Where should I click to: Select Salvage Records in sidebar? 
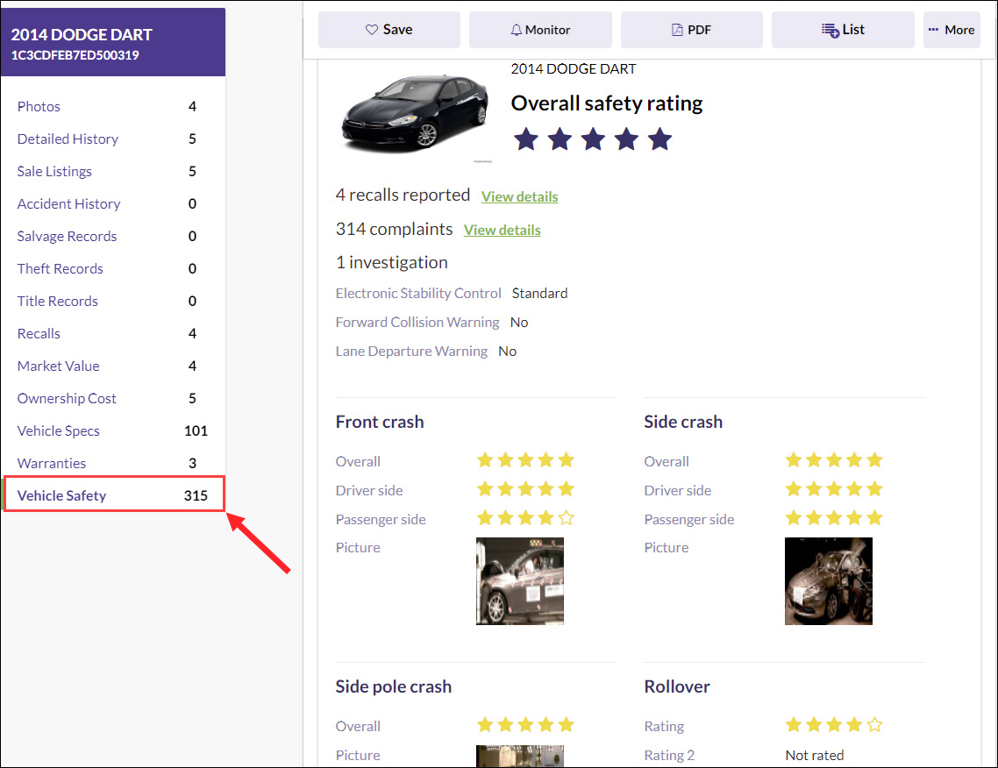tap(67, 236)
